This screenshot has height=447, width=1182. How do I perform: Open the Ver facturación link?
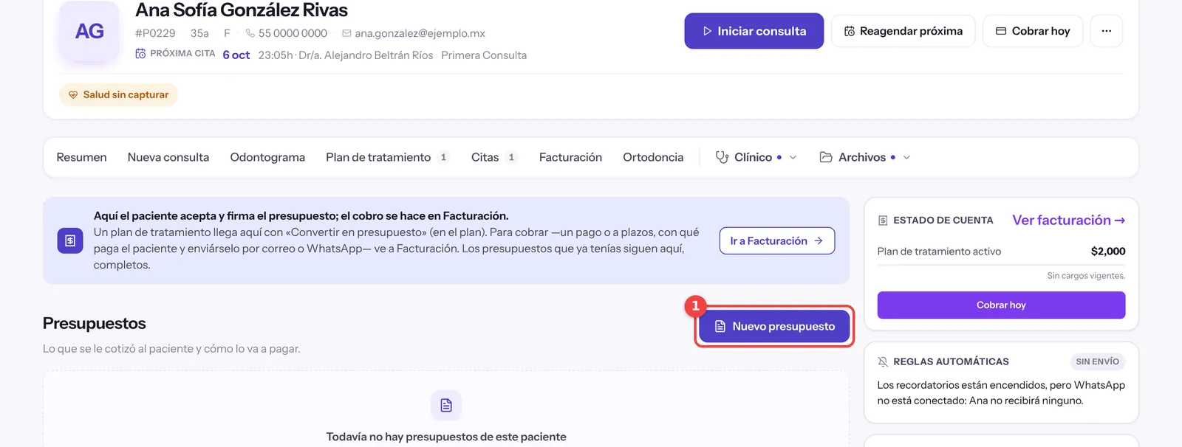coord(1069,221)
